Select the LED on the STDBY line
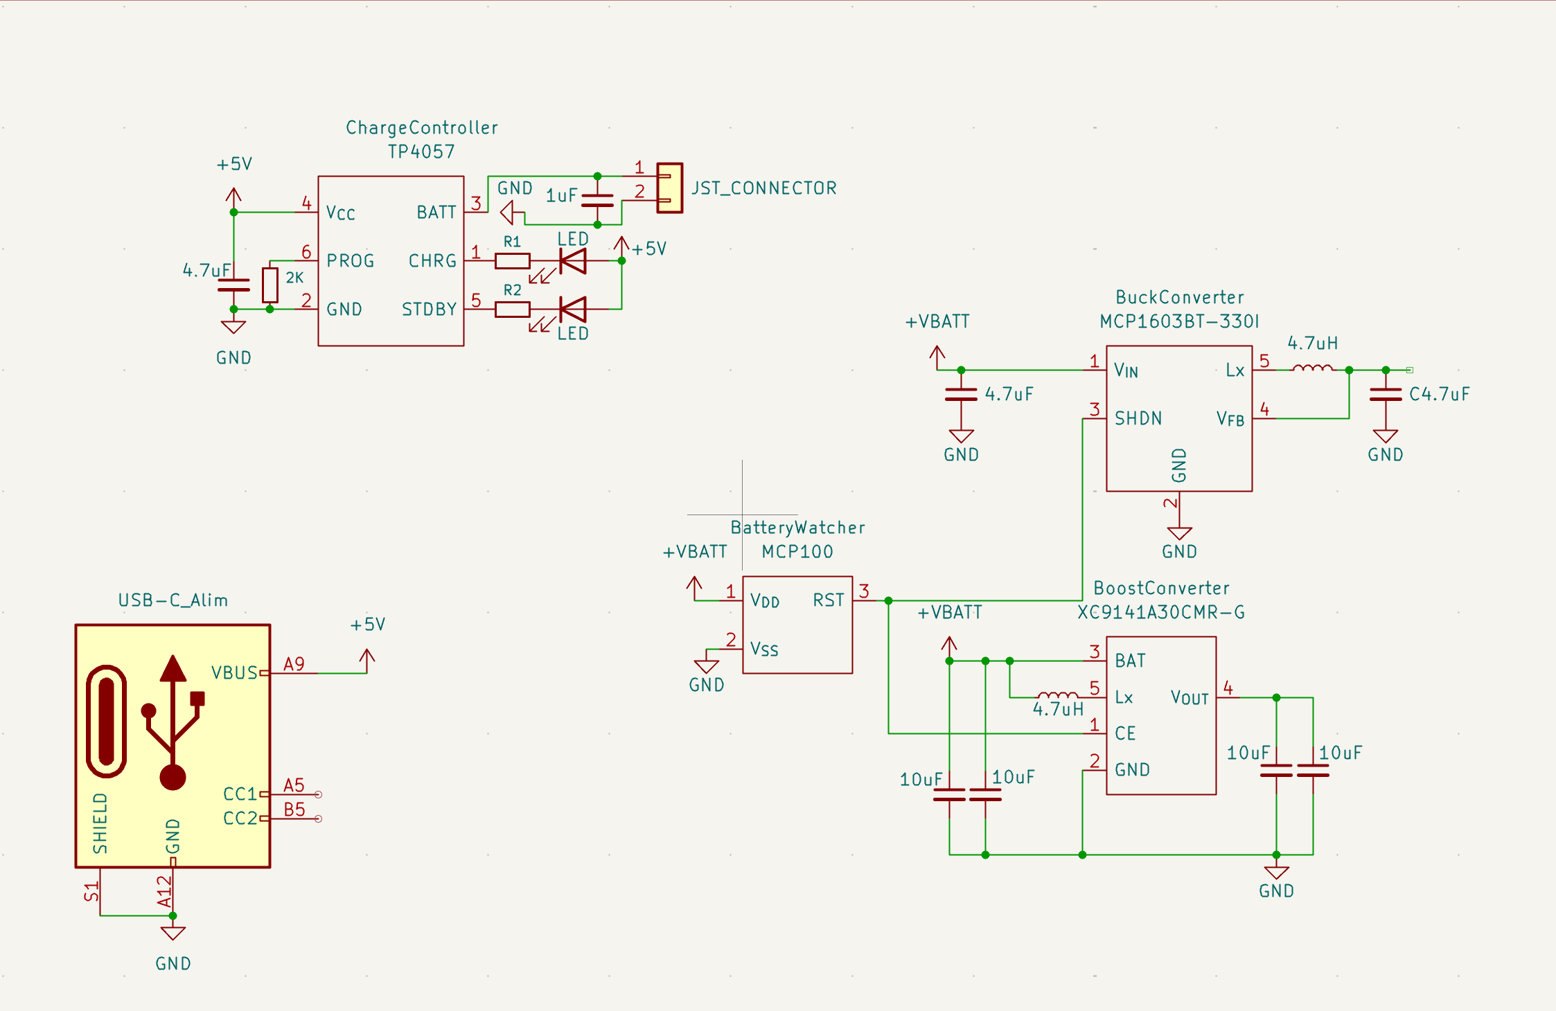The width and height of the screenshot is (1556, 1011). pos(573,310)
